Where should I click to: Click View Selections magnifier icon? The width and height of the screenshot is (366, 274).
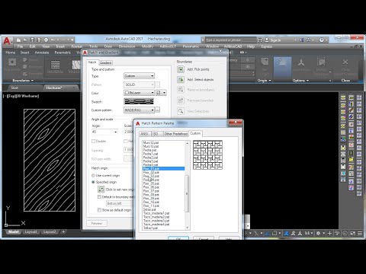(181, 111)
